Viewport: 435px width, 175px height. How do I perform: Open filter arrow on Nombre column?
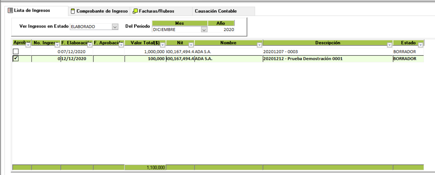pos(259,45)
